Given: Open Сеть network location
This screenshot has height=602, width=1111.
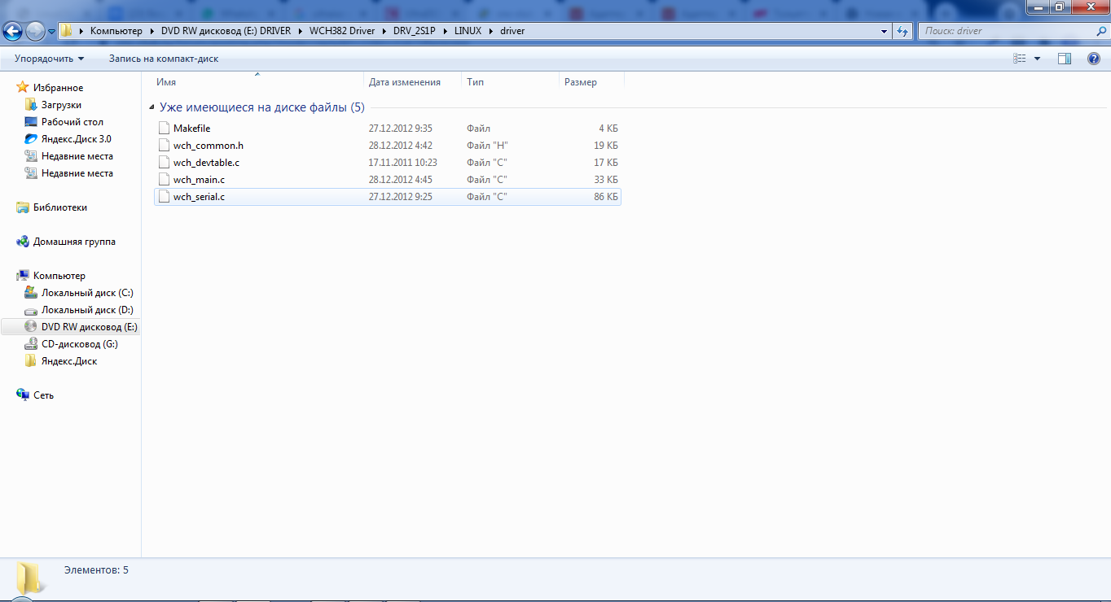Looking at the screenshot, I should pos(43,395).
